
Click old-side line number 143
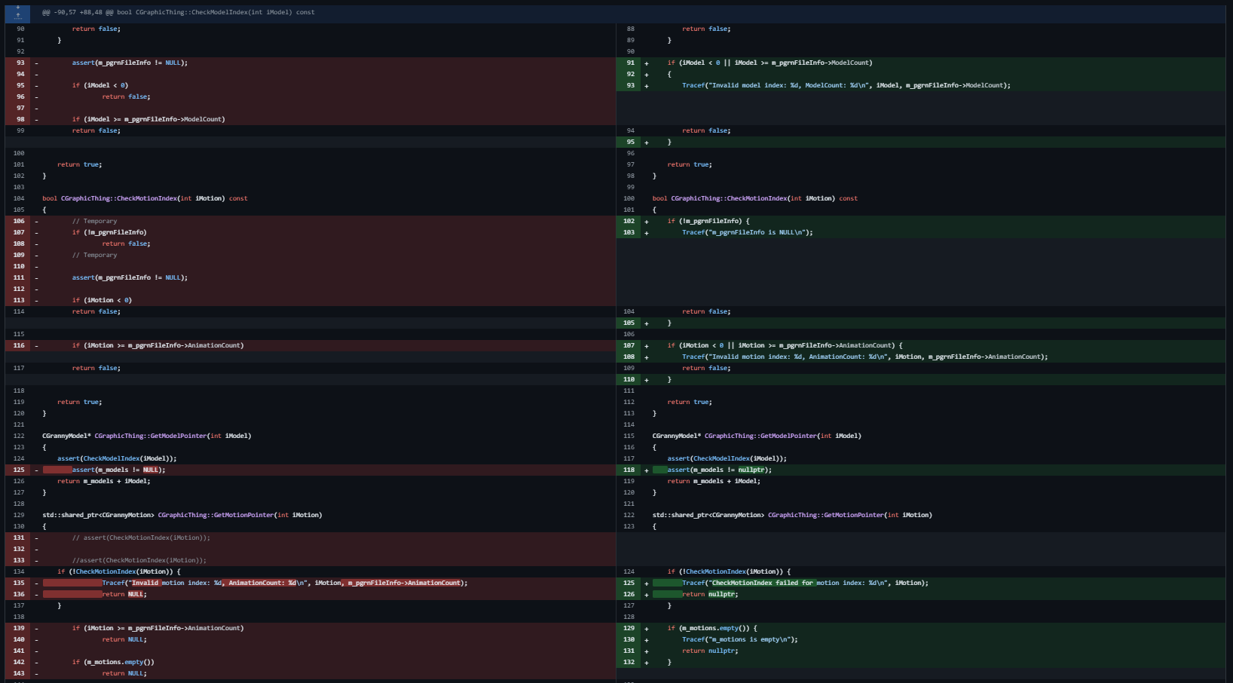tap(19, 673)
